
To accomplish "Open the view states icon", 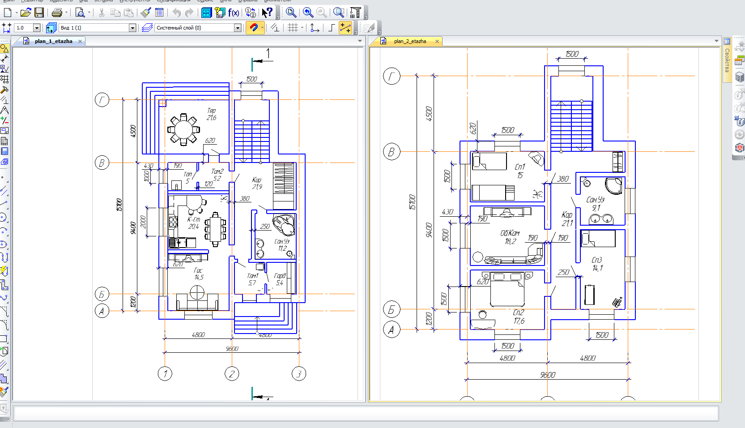I will click(x=51, y=28).
